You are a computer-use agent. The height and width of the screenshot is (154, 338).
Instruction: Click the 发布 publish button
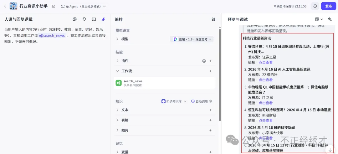[329, 6]
